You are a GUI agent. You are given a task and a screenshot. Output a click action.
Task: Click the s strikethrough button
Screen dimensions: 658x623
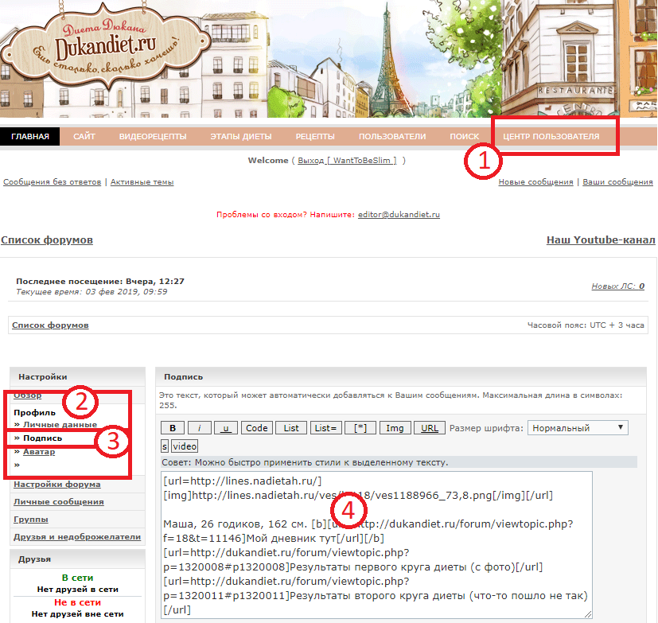[x=165, y=446]
